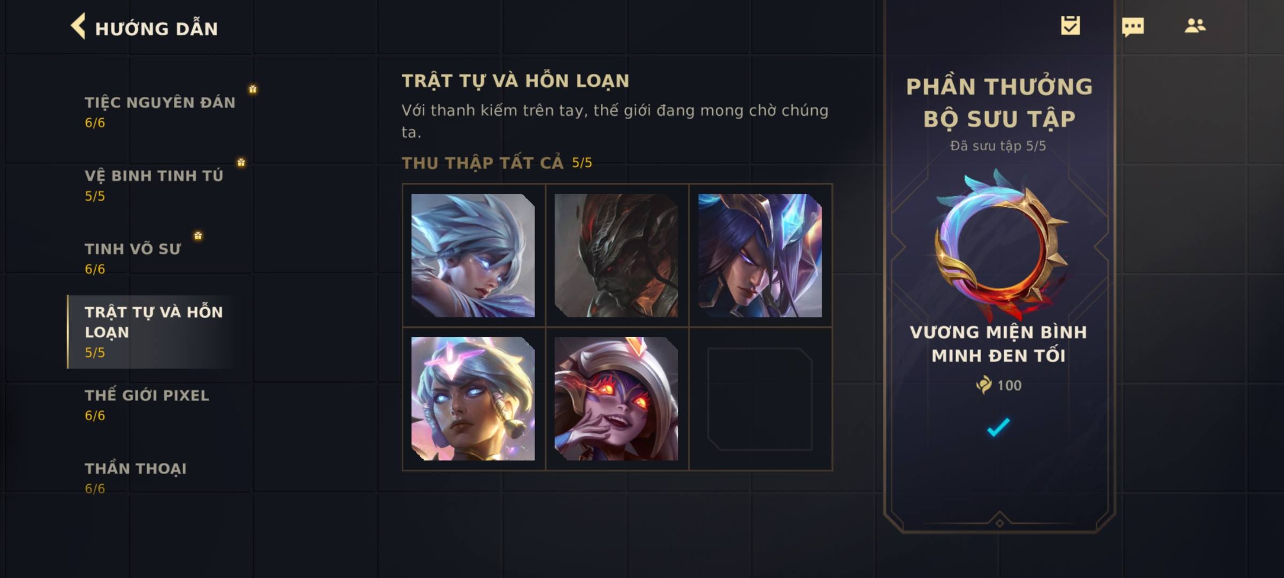View the pastel-haired golden skin thumbnail
Image resolution: width=1284 pixels, height=578 pixels.
[473, 399]
